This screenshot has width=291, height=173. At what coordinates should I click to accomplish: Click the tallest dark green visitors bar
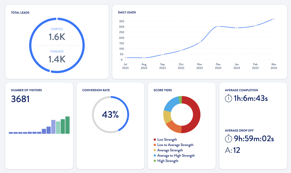pyautogui.click(x=68, y=125)
